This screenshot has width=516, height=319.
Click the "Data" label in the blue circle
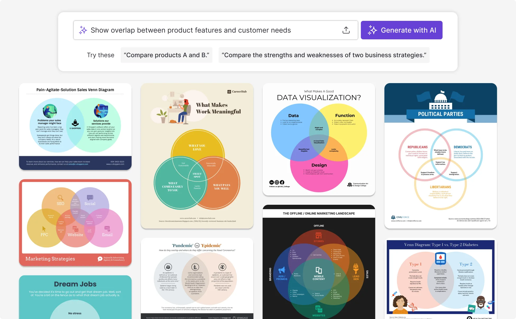coord(293,116)
